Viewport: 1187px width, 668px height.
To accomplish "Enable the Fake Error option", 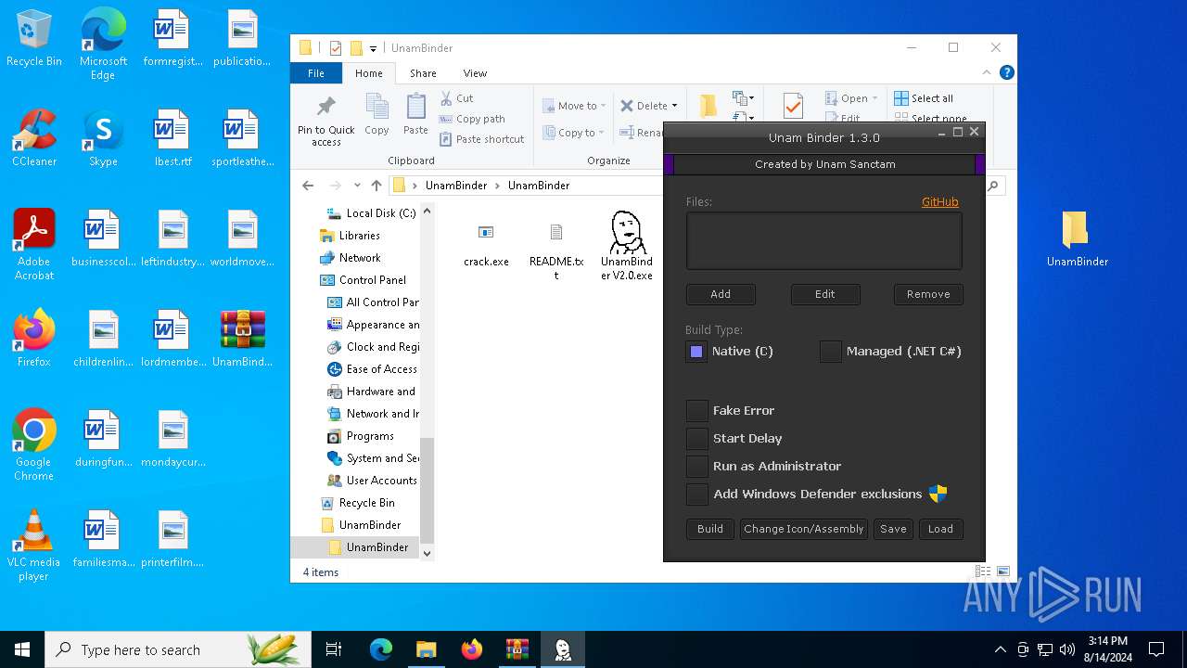I will (x=696, y=410).
